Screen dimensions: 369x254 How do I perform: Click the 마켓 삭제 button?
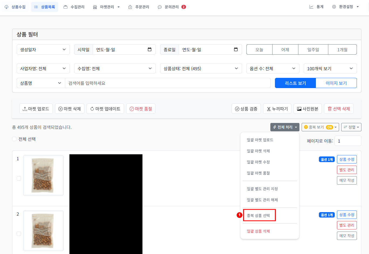coord(70,109)
